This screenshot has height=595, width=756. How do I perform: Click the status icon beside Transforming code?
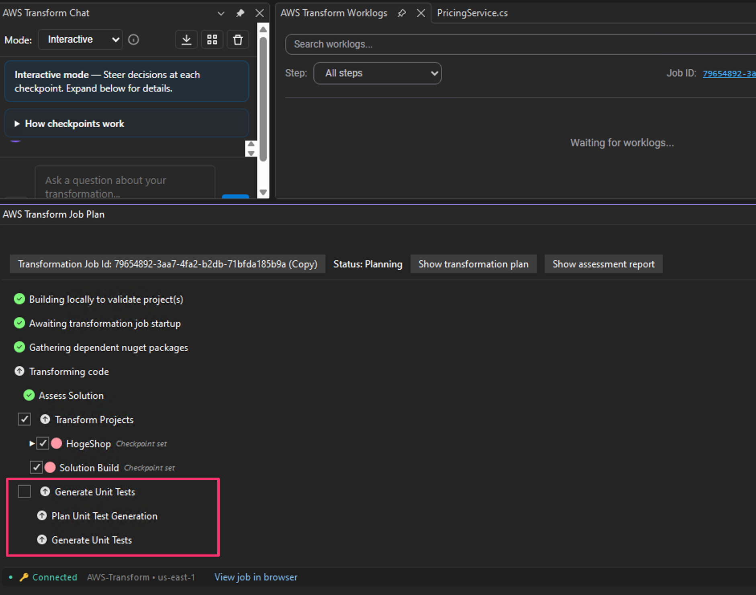(19, 371)
